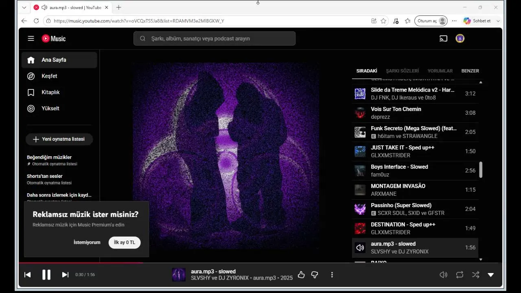521x293 pixels.
Task: Open the account avatar menu
Action: pyautogui.click(x=460, y=39)
